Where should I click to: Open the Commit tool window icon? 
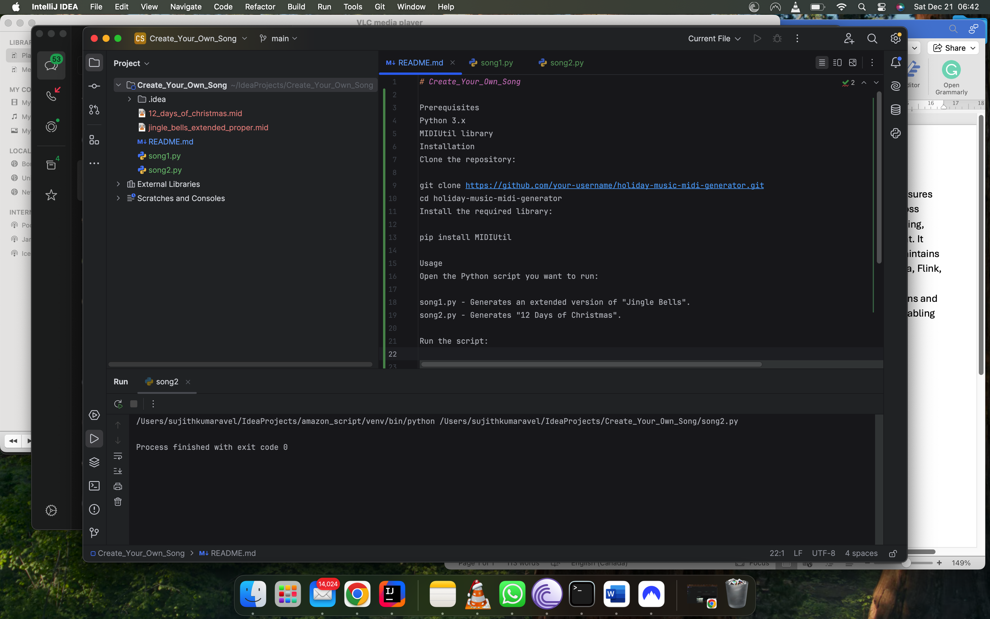coord(94,86)
